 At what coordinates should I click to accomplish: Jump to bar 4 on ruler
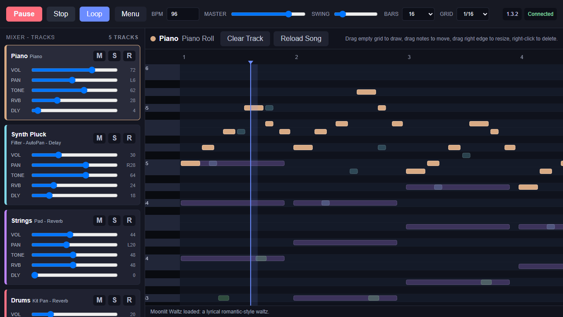(522, 57)
